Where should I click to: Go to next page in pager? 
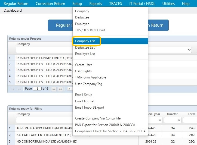tap(54, 89)
